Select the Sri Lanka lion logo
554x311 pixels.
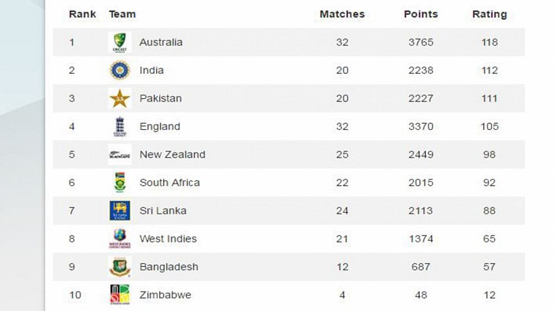click(x=120, y=211)
